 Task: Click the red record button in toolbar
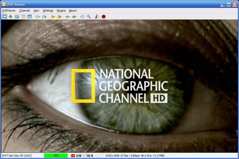103,17
